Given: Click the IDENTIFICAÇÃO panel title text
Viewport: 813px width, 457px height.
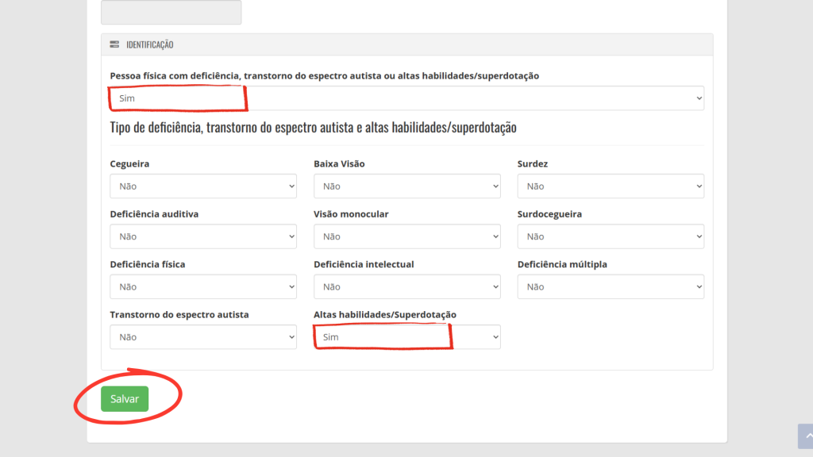Looking at the screenshot, I should point(150,45).
